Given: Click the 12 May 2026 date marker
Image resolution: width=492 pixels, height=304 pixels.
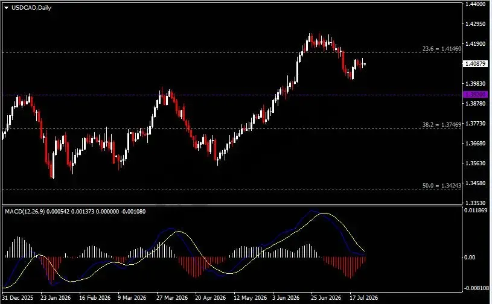Looking at the screenshot, I should point(251,297).
